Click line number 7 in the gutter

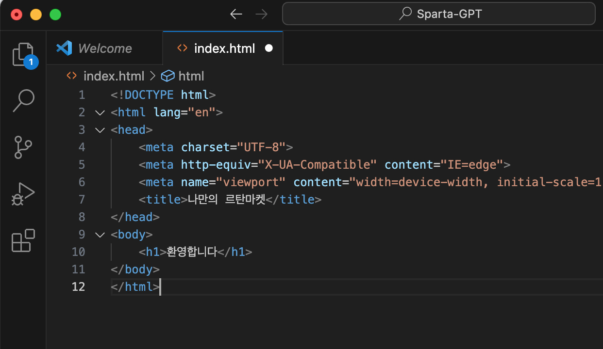[82, 200]
